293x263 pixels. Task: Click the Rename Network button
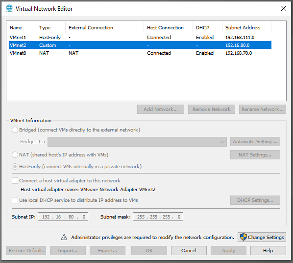click(x=263, y=109)
